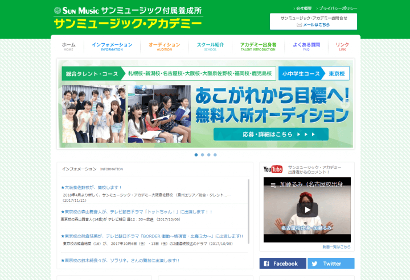The width and height of the screenshot is (410, 280).
Task: Open the よくある質問 FAQ menu
Action: click(306, 47)
